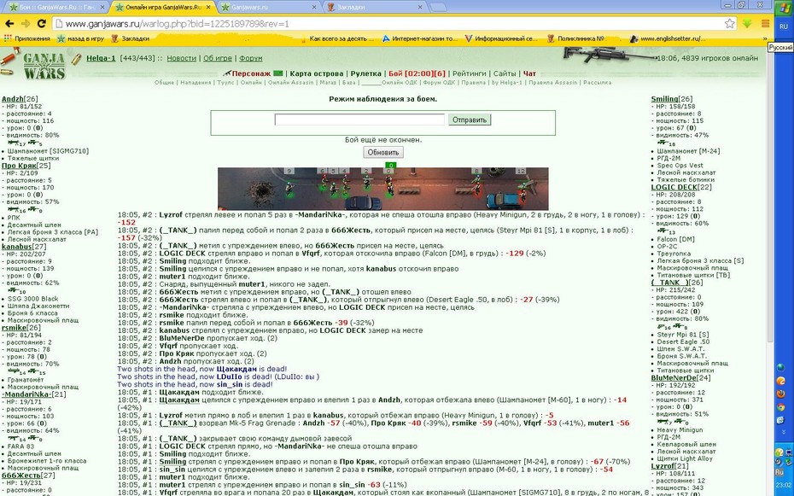This screenshot has height=496, width=794.
Task: Click the Магаз sub-menu link
Action: (x=328, y=83)
